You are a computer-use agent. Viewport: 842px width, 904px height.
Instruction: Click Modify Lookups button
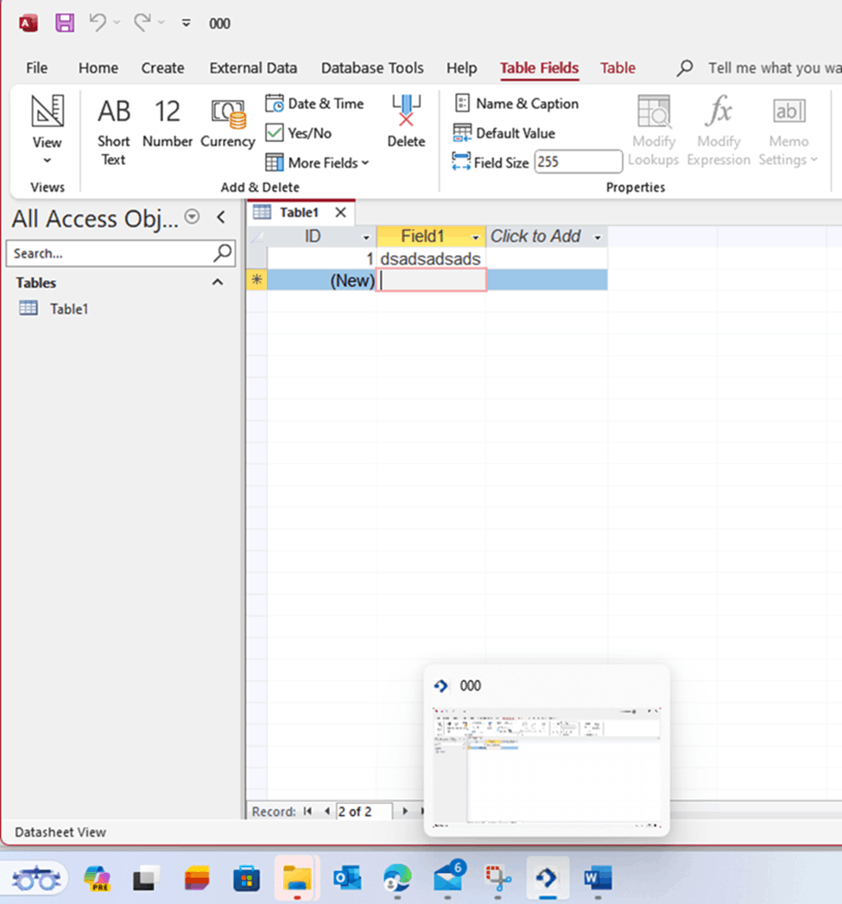[x=654, y=131]
